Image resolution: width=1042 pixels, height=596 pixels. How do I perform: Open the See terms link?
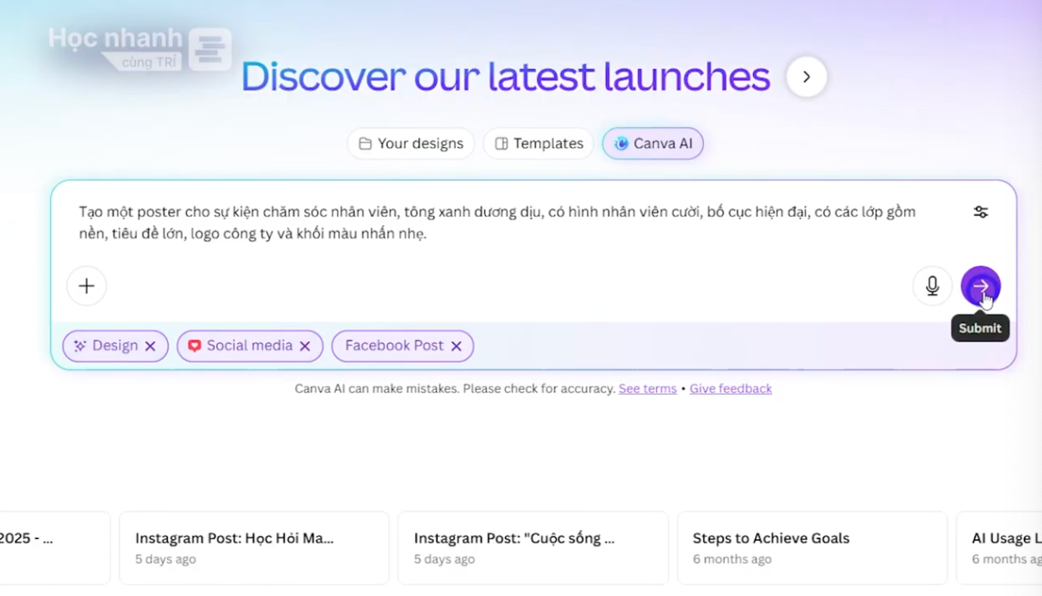coord(647,389)
